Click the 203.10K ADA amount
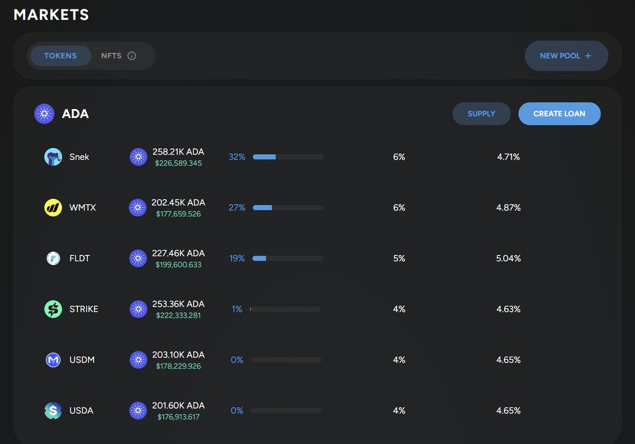 pos(178,355)
